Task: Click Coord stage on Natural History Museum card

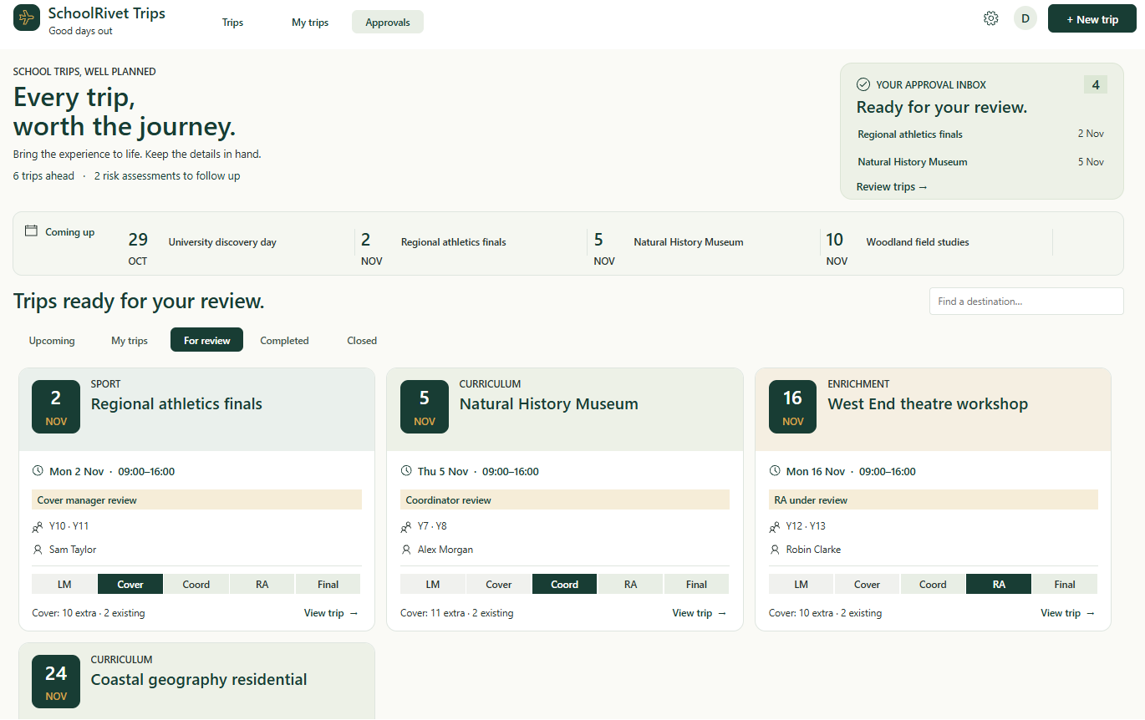Action: click(x=564, y=584)
